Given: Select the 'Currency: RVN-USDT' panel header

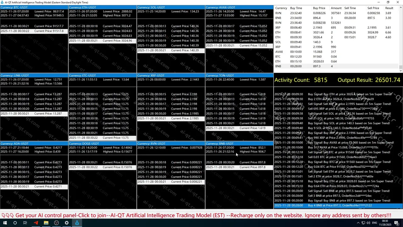Looking at the screenshot, I should 171,143.
